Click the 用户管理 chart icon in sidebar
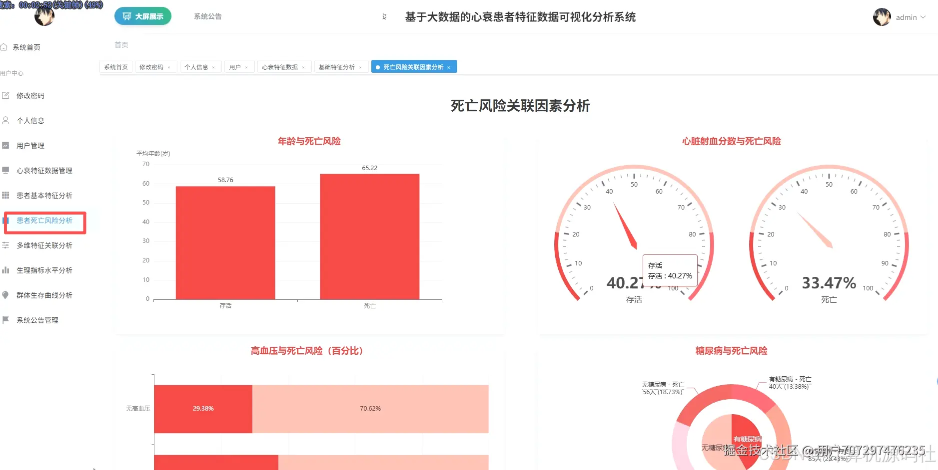This screenshot has width=938, height=470. tap(5, 145)
